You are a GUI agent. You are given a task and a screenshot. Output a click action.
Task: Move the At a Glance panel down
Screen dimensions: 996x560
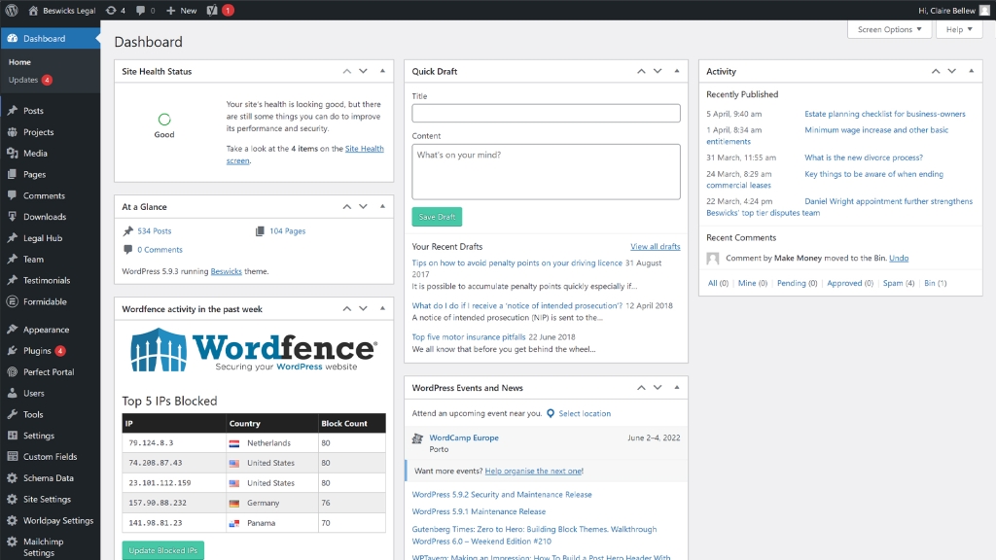[x=363, y=207]
